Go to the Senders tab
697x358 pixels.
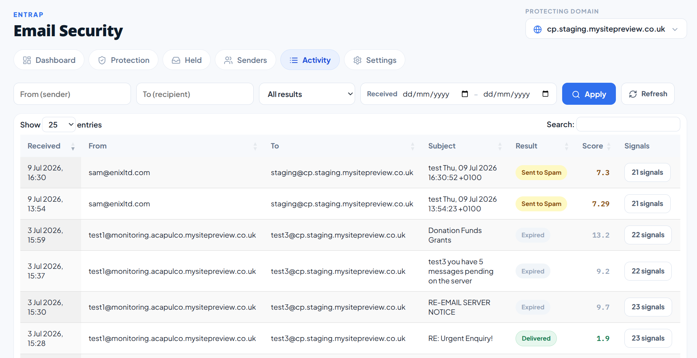pos(245,60)
